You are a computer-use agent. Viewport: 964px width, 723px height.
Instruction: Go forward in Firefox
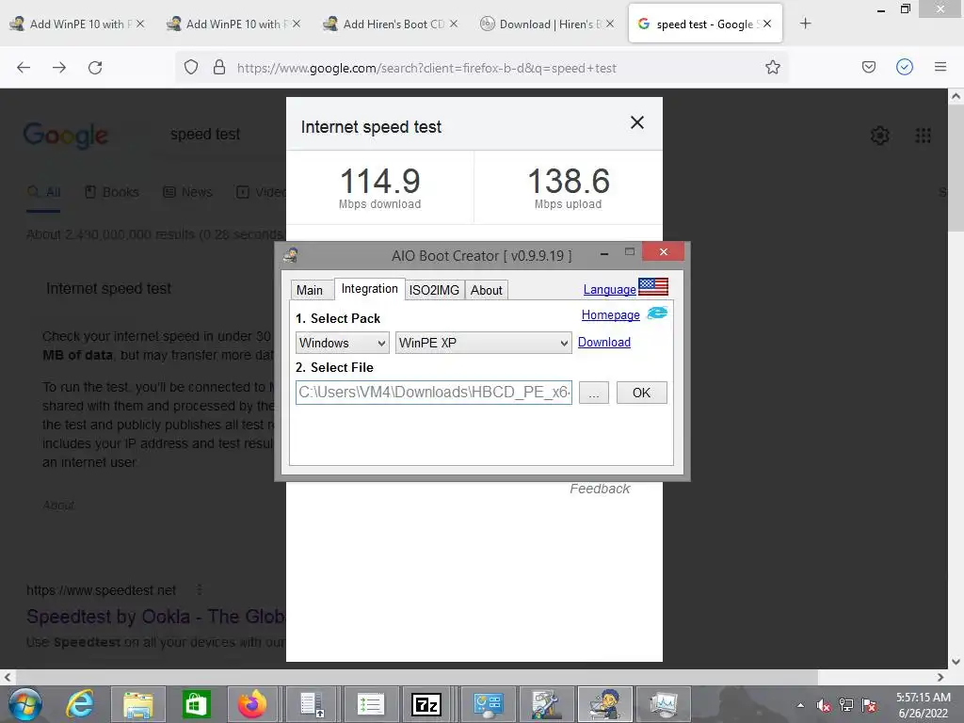[59, 68]
